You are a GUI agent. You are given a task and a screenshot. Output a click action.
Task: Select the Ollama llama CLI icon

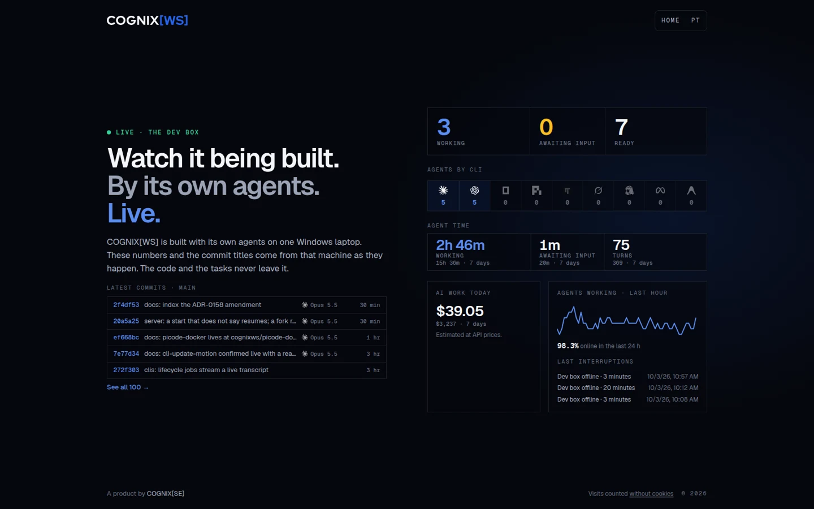[629, 191]
